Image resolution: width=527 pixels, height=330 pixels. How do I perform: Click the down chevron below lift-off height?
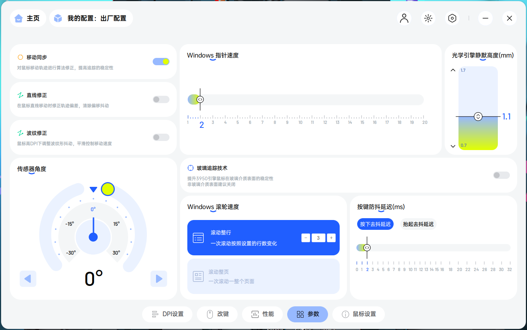tap(453, 146)
